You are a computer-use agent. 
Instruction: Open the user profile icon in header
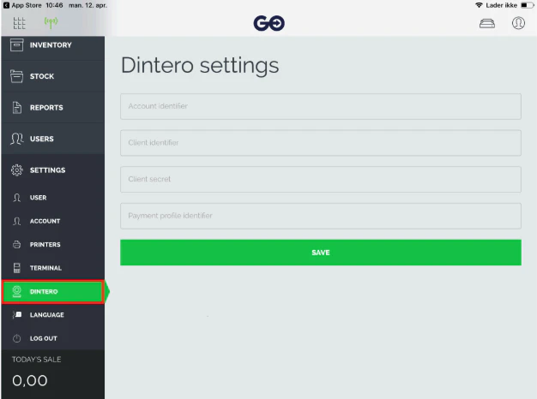[x=518, y=23]
